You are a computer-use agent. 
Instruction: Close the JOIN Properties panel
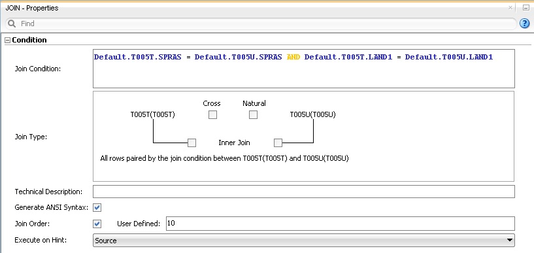[510, 7]
